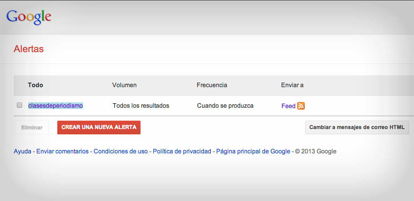Click the Feed link
This screenshot has height=201, width=414.
tap(288, 106)
